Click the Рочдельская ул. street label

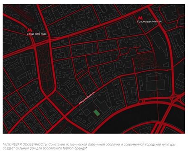(87, 98)
